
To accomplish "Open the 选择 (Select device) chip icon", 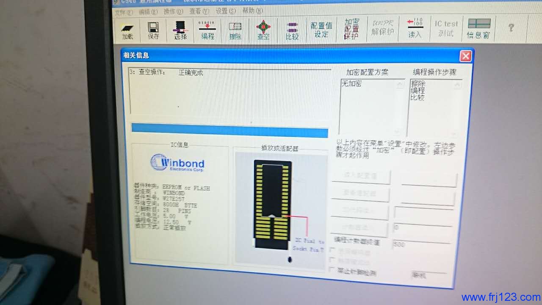I will point(180,30).
